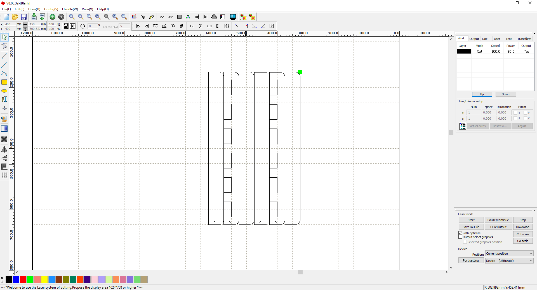Open the Position dropdown showing Current position

(x=508, y=253)
